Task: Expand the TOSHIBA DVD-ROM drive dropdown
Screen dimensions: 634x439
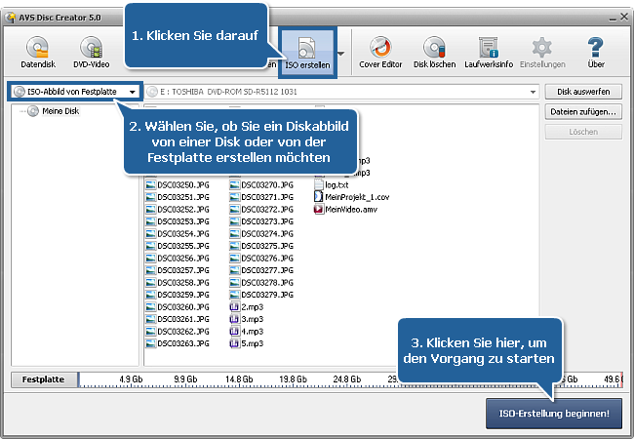Action: point(533,92)
